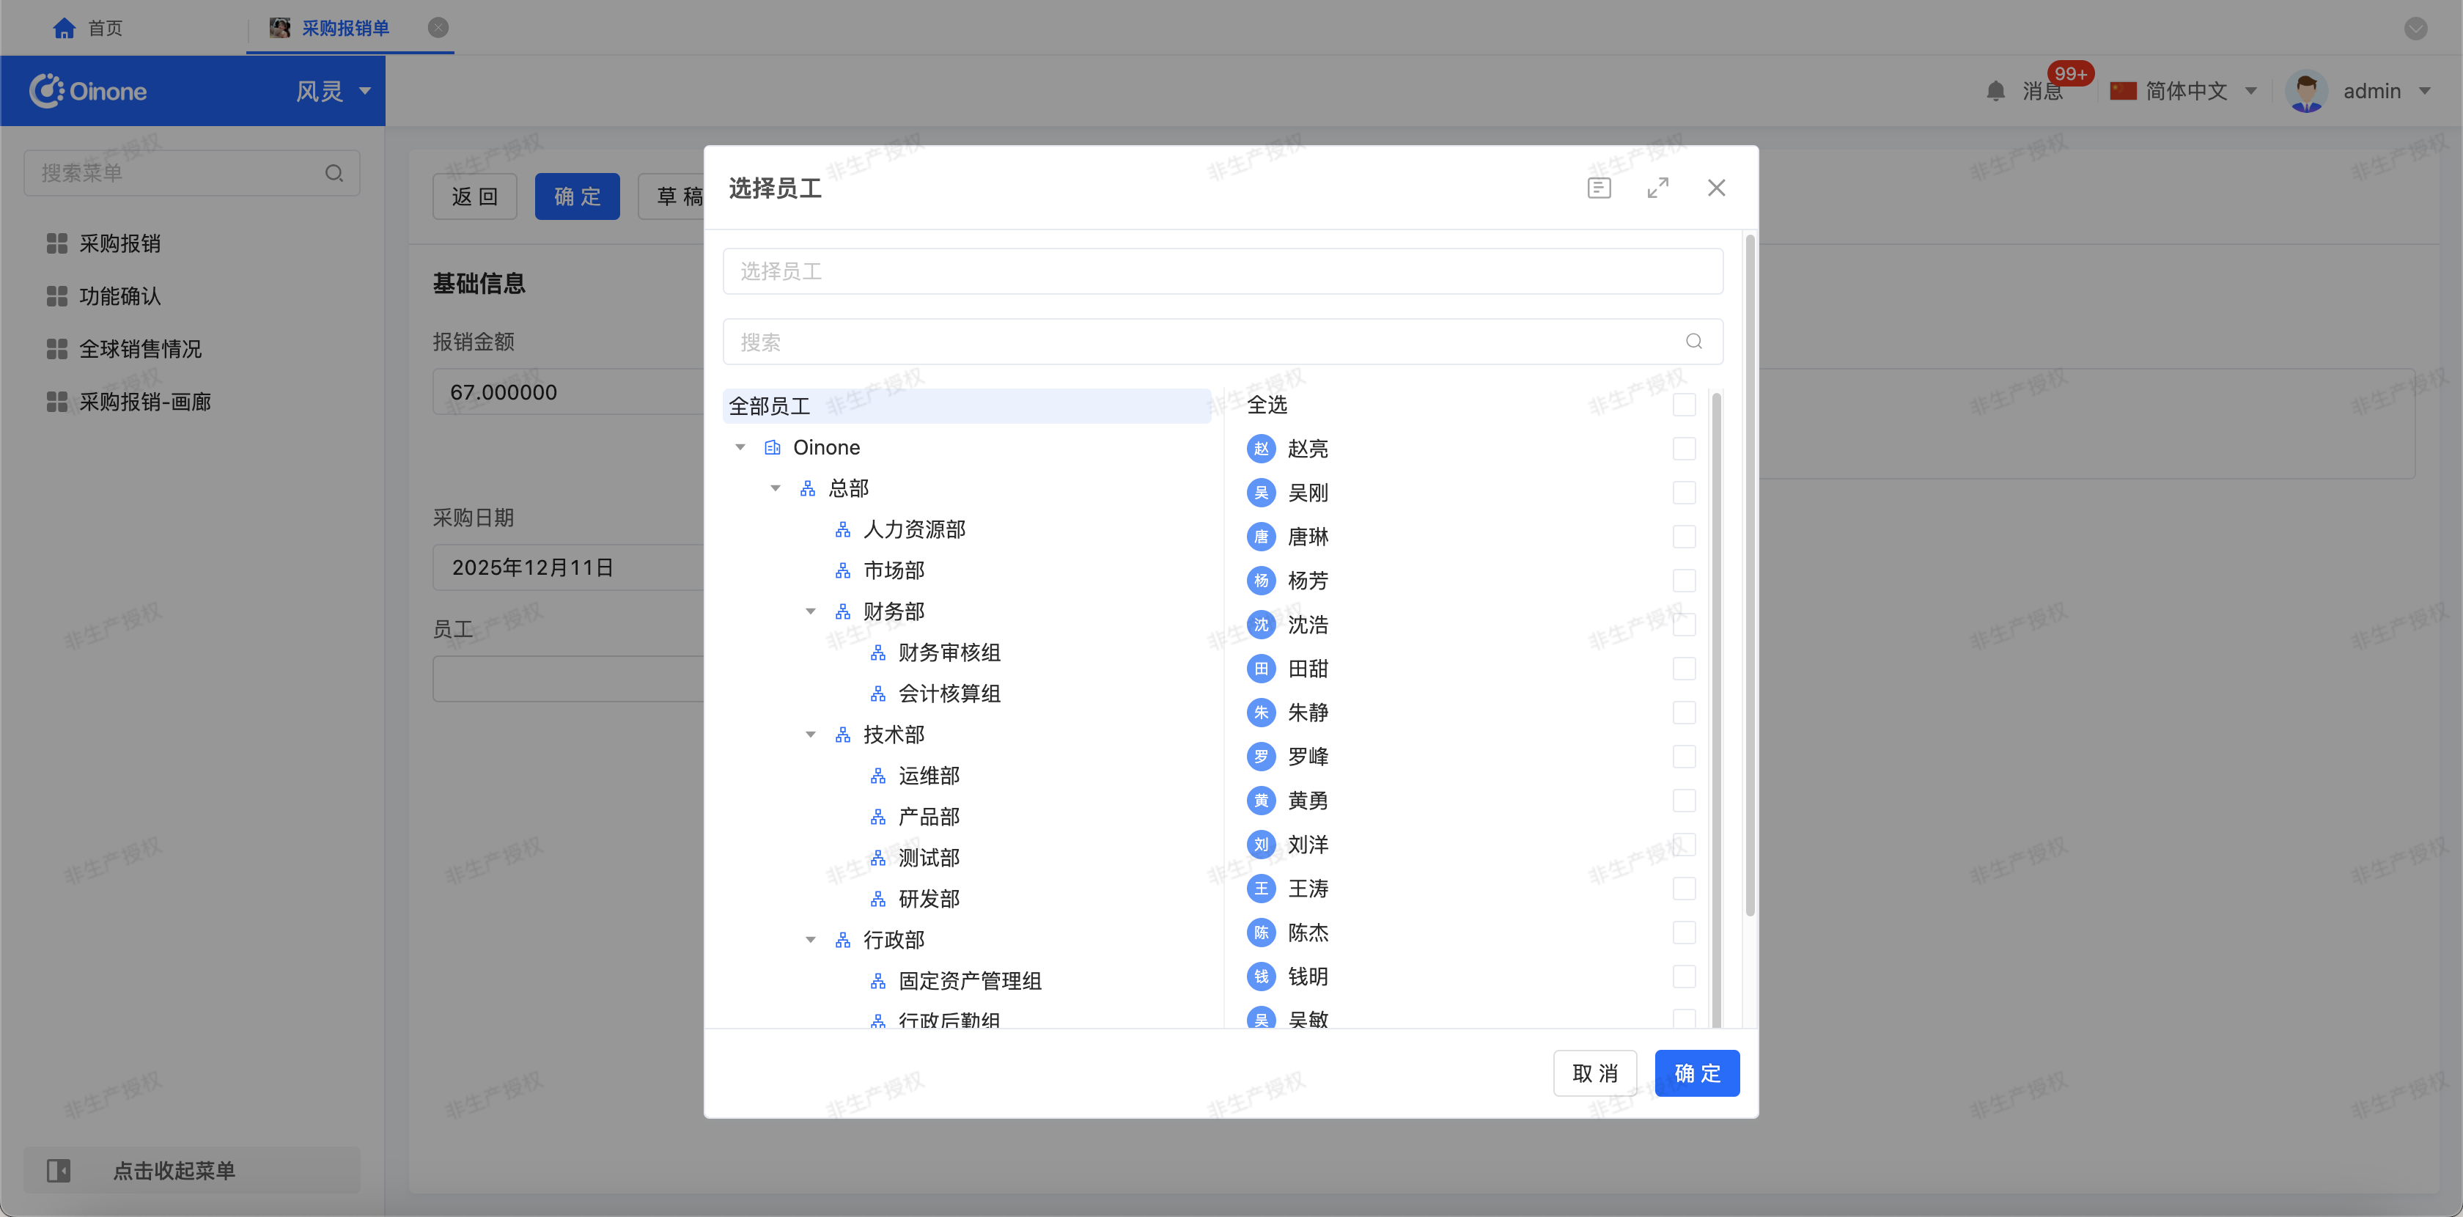Collapse the Oinone tree node
The width and height of the screenshot is (2463, 1217).
740,447
